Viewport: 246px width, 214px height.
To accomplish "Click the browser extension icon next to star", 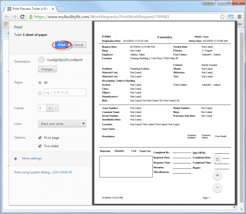I will click(x=231, y=17).
